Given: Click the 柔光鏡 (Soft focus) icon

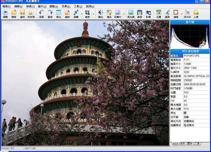Looking at the screenshot, I should (x=131, y=14).
